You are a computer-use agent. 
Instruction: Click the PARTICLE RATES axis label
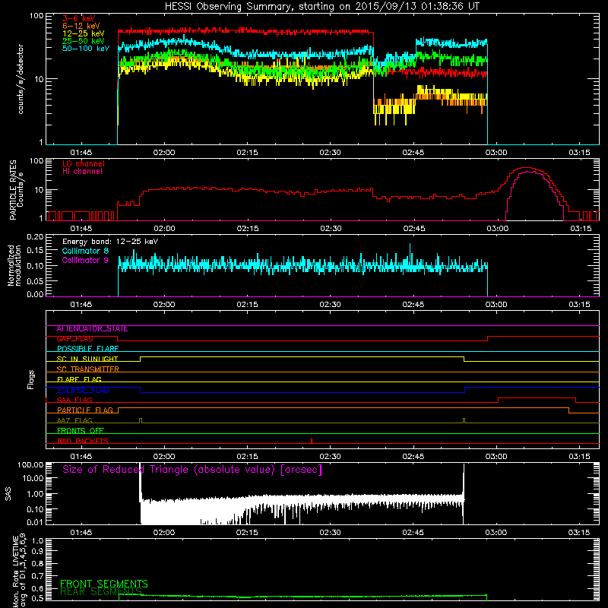13,190
